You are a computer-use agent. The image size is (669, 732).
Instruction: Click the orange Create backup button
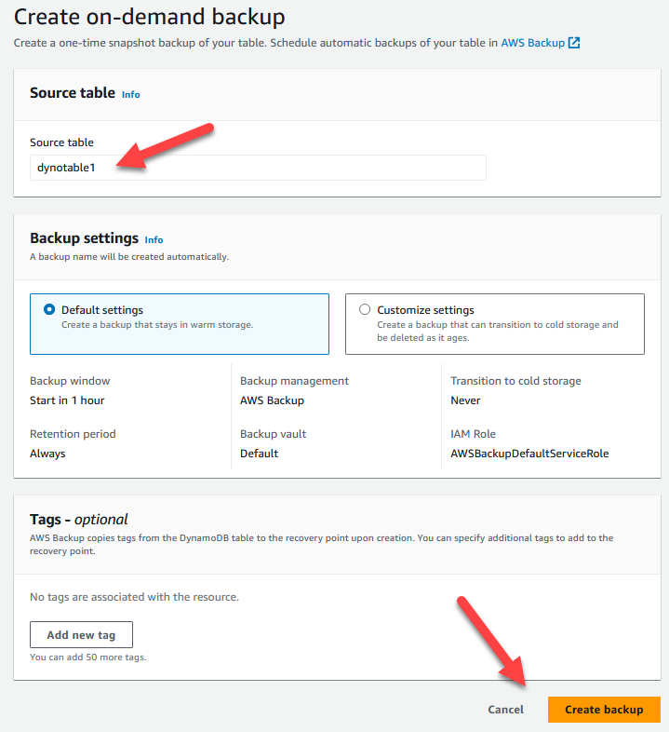pos(604,710)
